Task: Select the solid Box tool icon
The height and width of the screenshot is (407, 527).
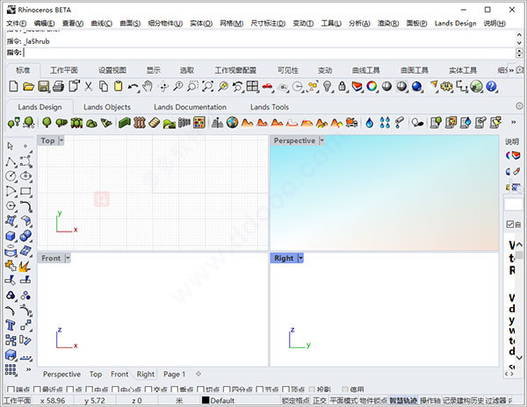Action: (11, 236)
